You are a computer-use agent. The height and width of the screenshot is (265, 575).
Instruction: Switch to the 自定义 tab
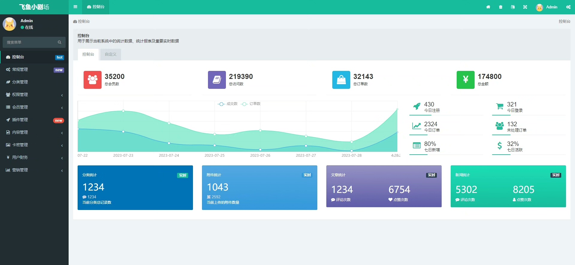[x=111, y=54]
